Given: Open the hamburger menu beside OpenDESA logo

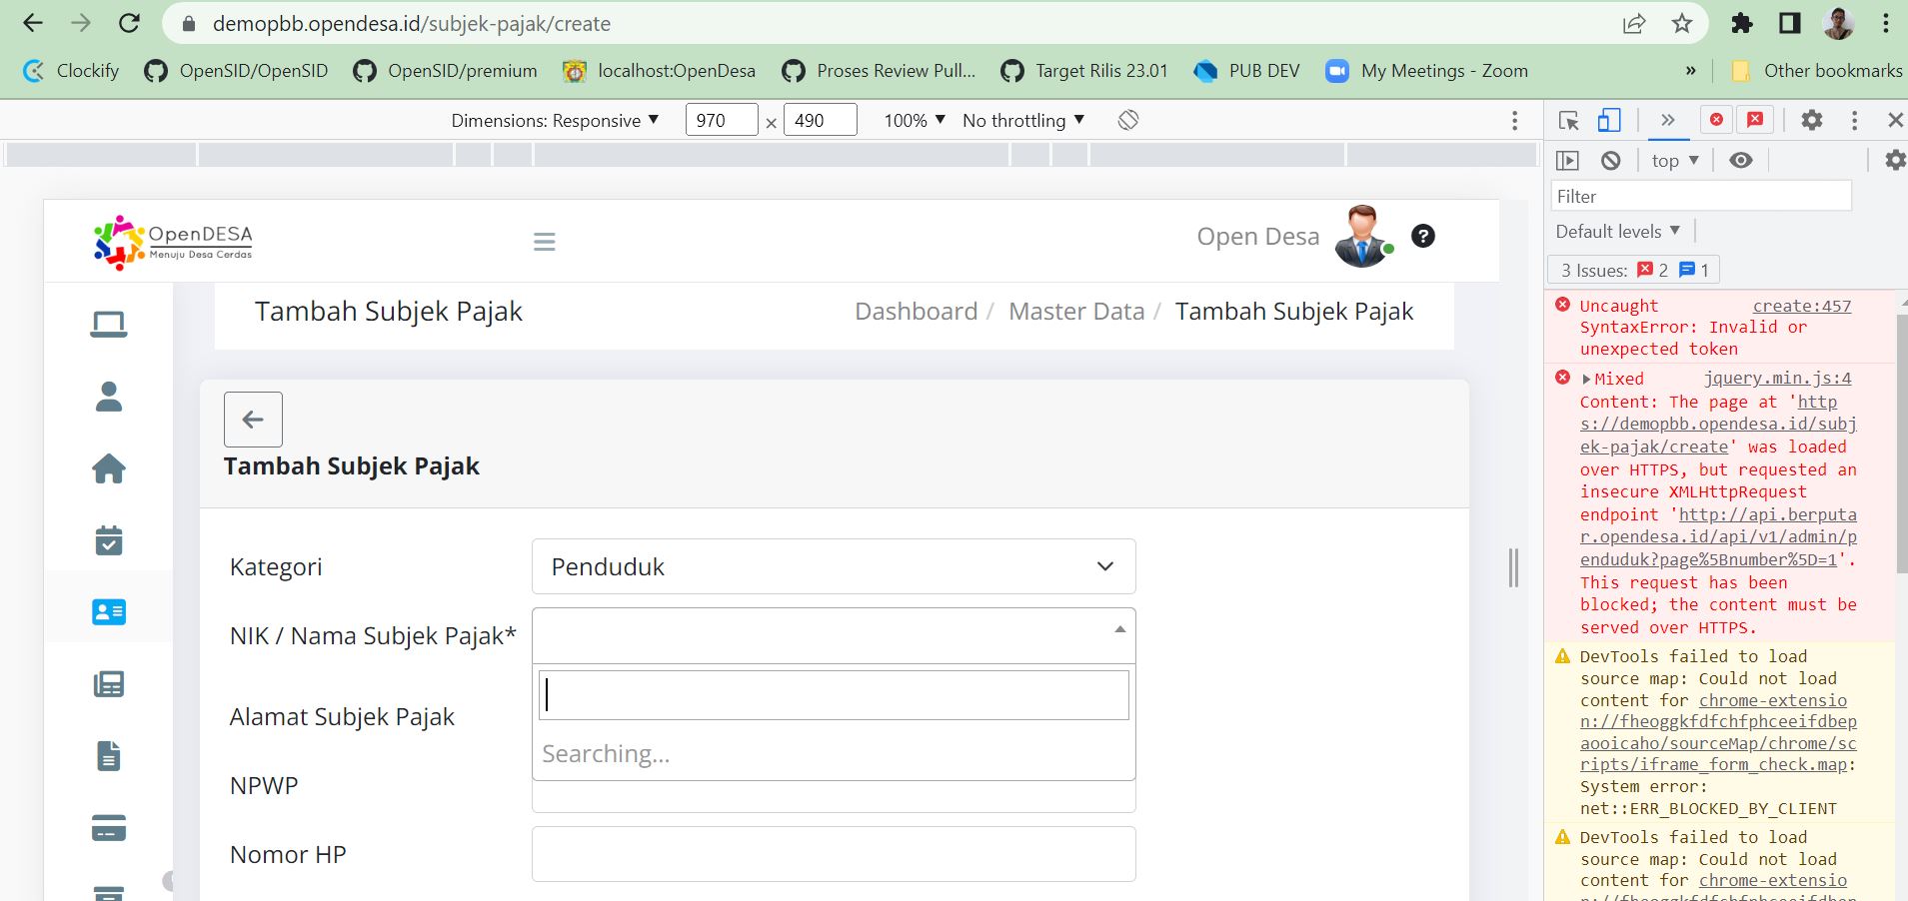Looking at the screenshot, I should pyautogui.click(x=544, y=241).
